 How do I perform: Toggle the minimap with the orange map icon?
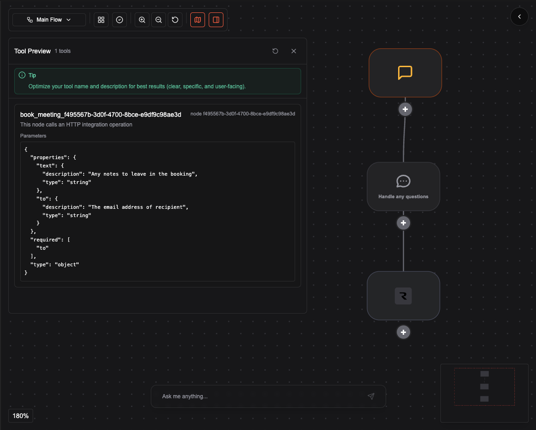coord(197,20)
